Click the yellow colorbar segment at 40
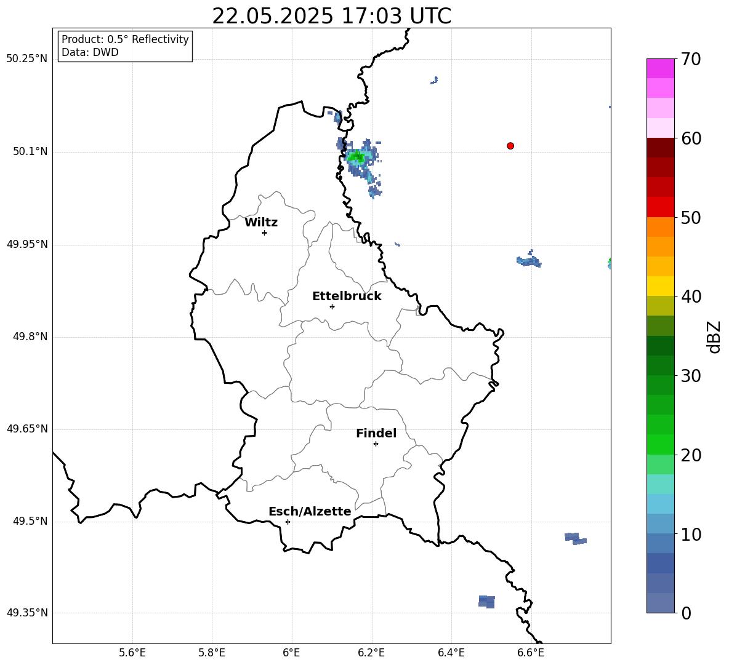The image size is (729, 665). pyautogui.click(x=661, y=286)
